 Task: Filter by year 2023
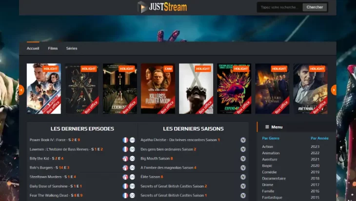(315, 147)
